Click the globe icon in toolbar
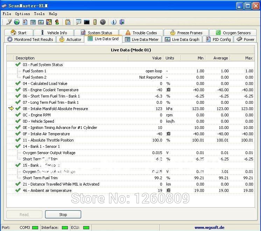The height and width of the screenshot is (231, 261). coord(17,22)
